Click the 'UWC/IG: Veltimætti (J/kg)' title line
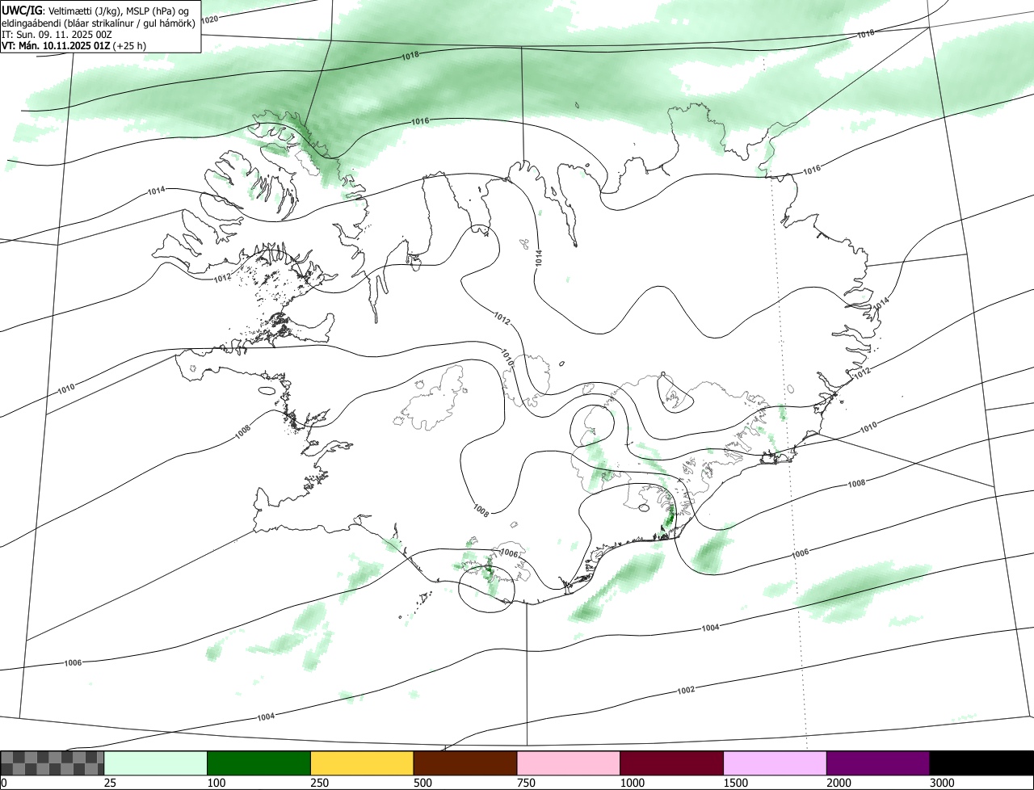The height and width of the screenshot is (790, 1034). tap(95, 10)
